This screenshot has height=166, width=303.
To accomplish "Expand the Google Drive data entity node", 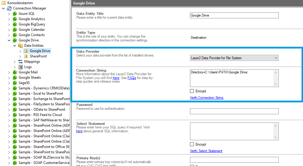I will coord(20,51).
